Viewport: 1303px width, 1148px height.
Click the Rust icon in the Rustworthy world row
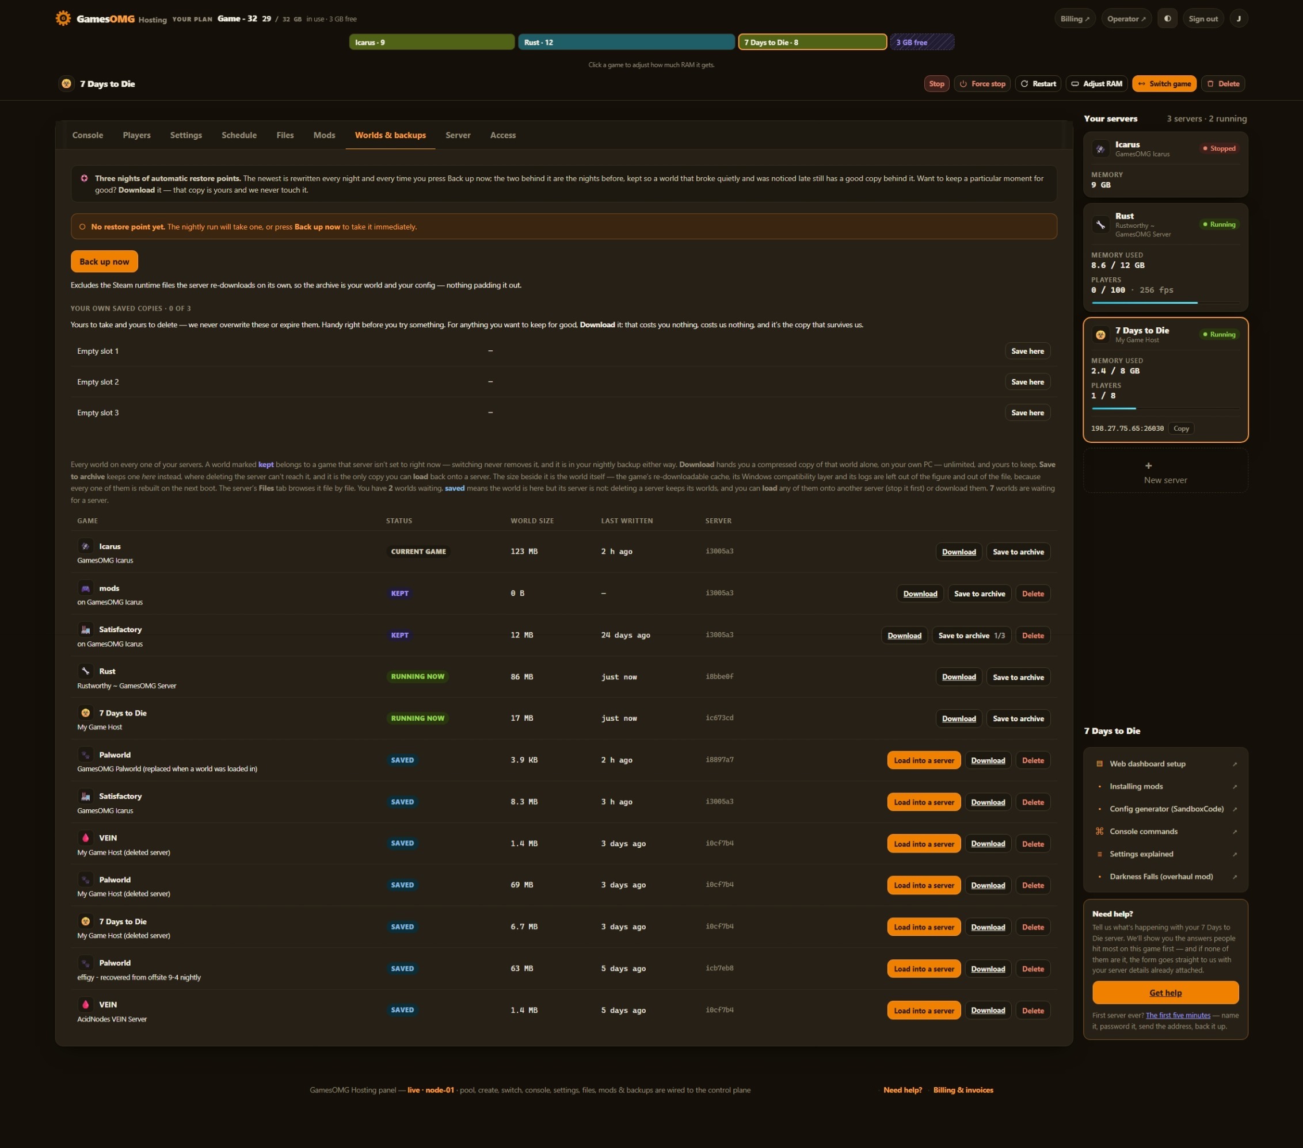[x=85, y=671]
